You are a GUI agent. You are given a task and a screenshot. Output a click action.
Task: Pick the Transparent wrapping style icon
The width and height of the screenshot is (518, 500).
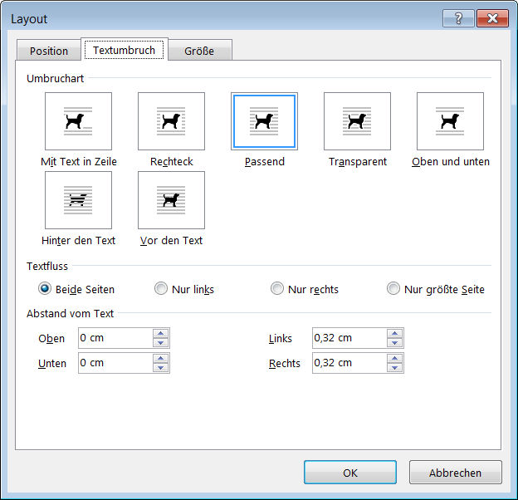358,121
